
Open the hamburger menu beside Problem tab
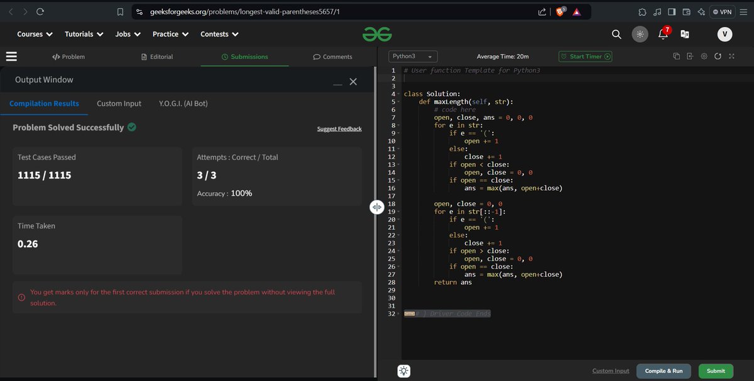[11, 56]
